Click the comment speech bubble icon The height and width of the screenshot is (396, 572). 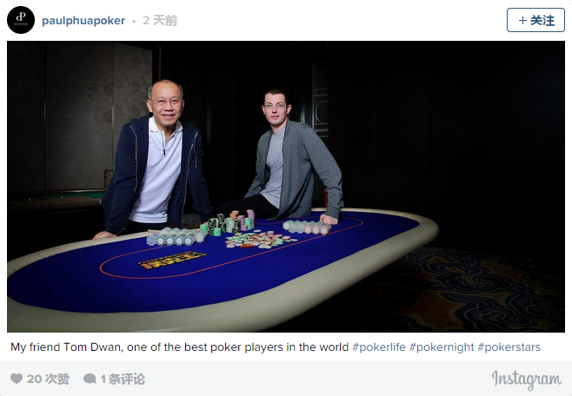90,379
